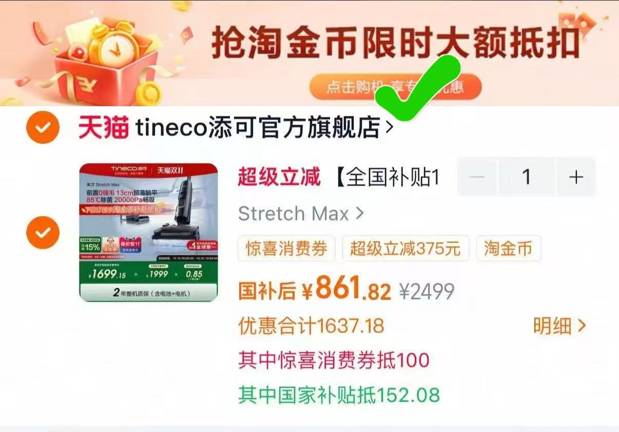The image size is (619, 432).
Task: Open the 明细 discount details
Action: coord(559,326)
